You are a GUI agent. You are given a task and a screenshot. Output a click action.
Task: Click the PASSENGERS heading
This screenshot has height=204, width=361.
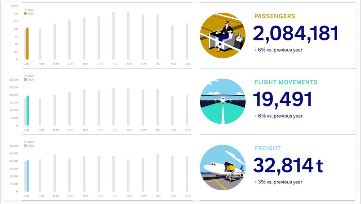275,16
